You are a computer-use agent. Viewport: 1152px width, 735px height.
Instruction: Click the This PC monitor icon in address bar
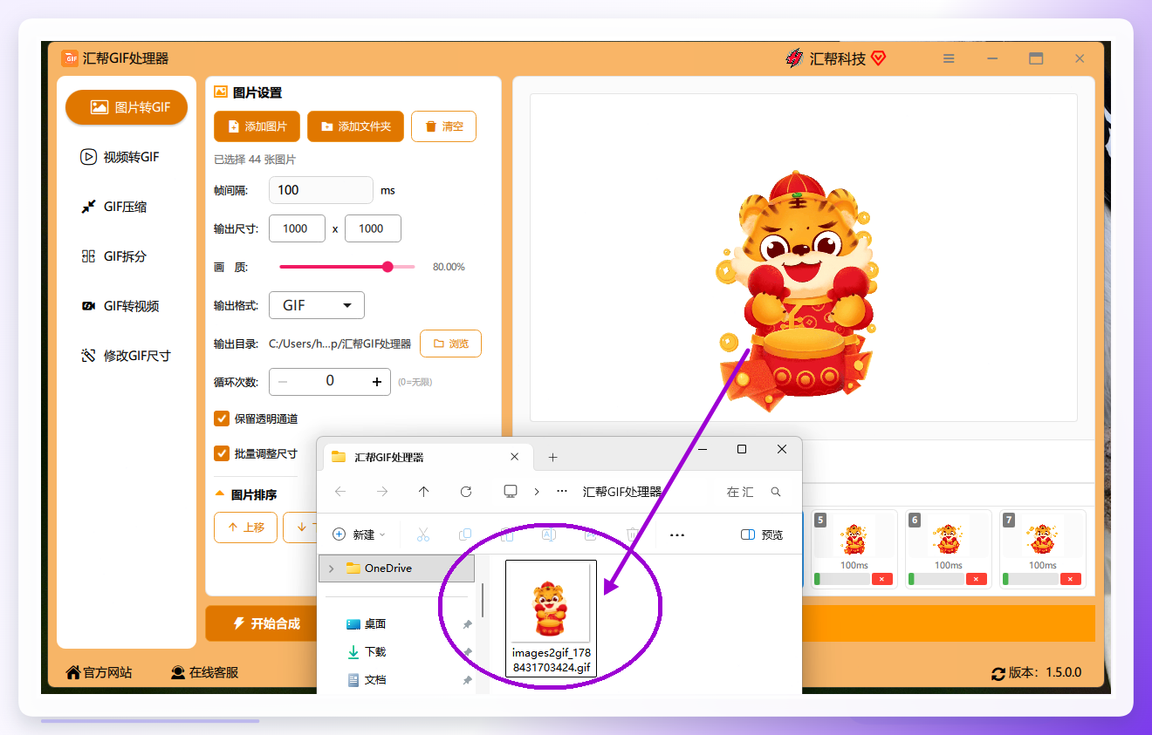511,492
